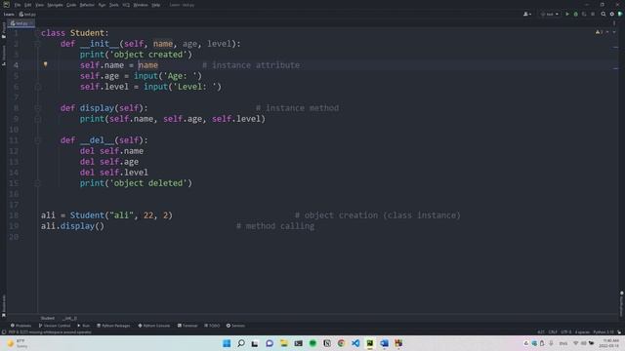Start debugging with the green bug icon
Viewport: 625px width, 351px height.
coord(575,14)
